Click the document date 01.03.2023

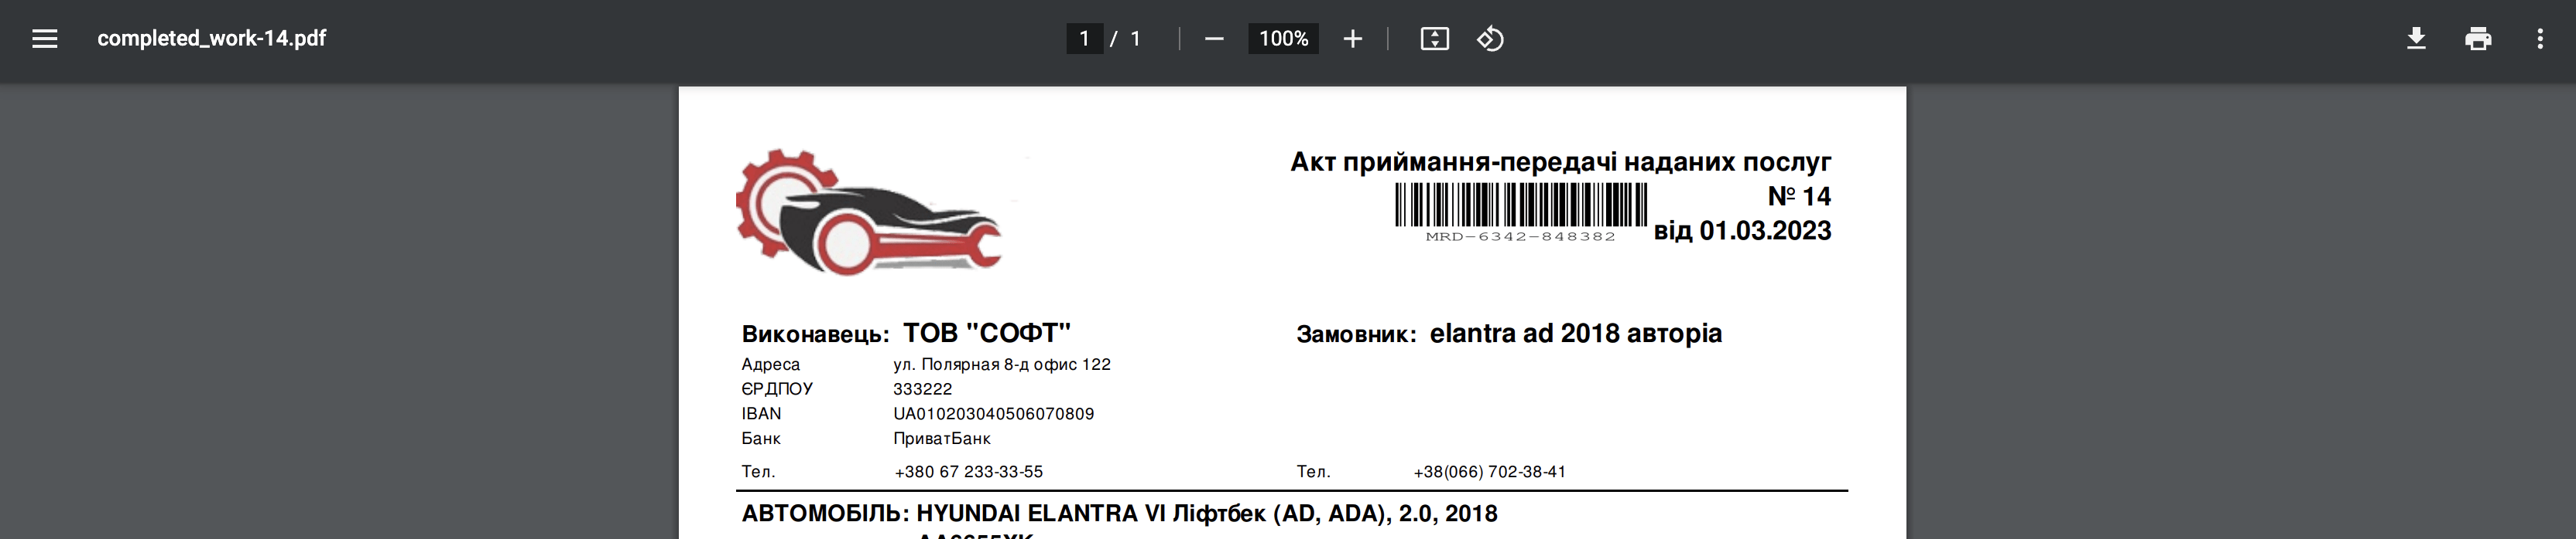tap(1765, 231)
